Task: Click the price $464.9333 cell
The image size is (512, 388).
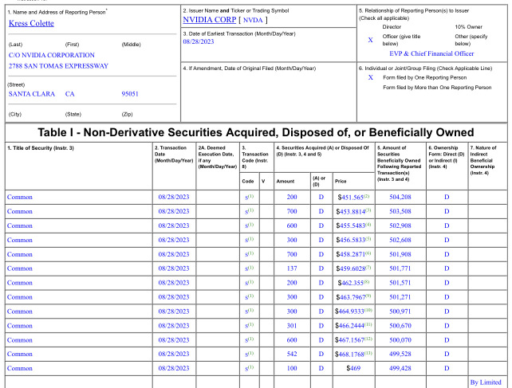Action: [353, 312]
